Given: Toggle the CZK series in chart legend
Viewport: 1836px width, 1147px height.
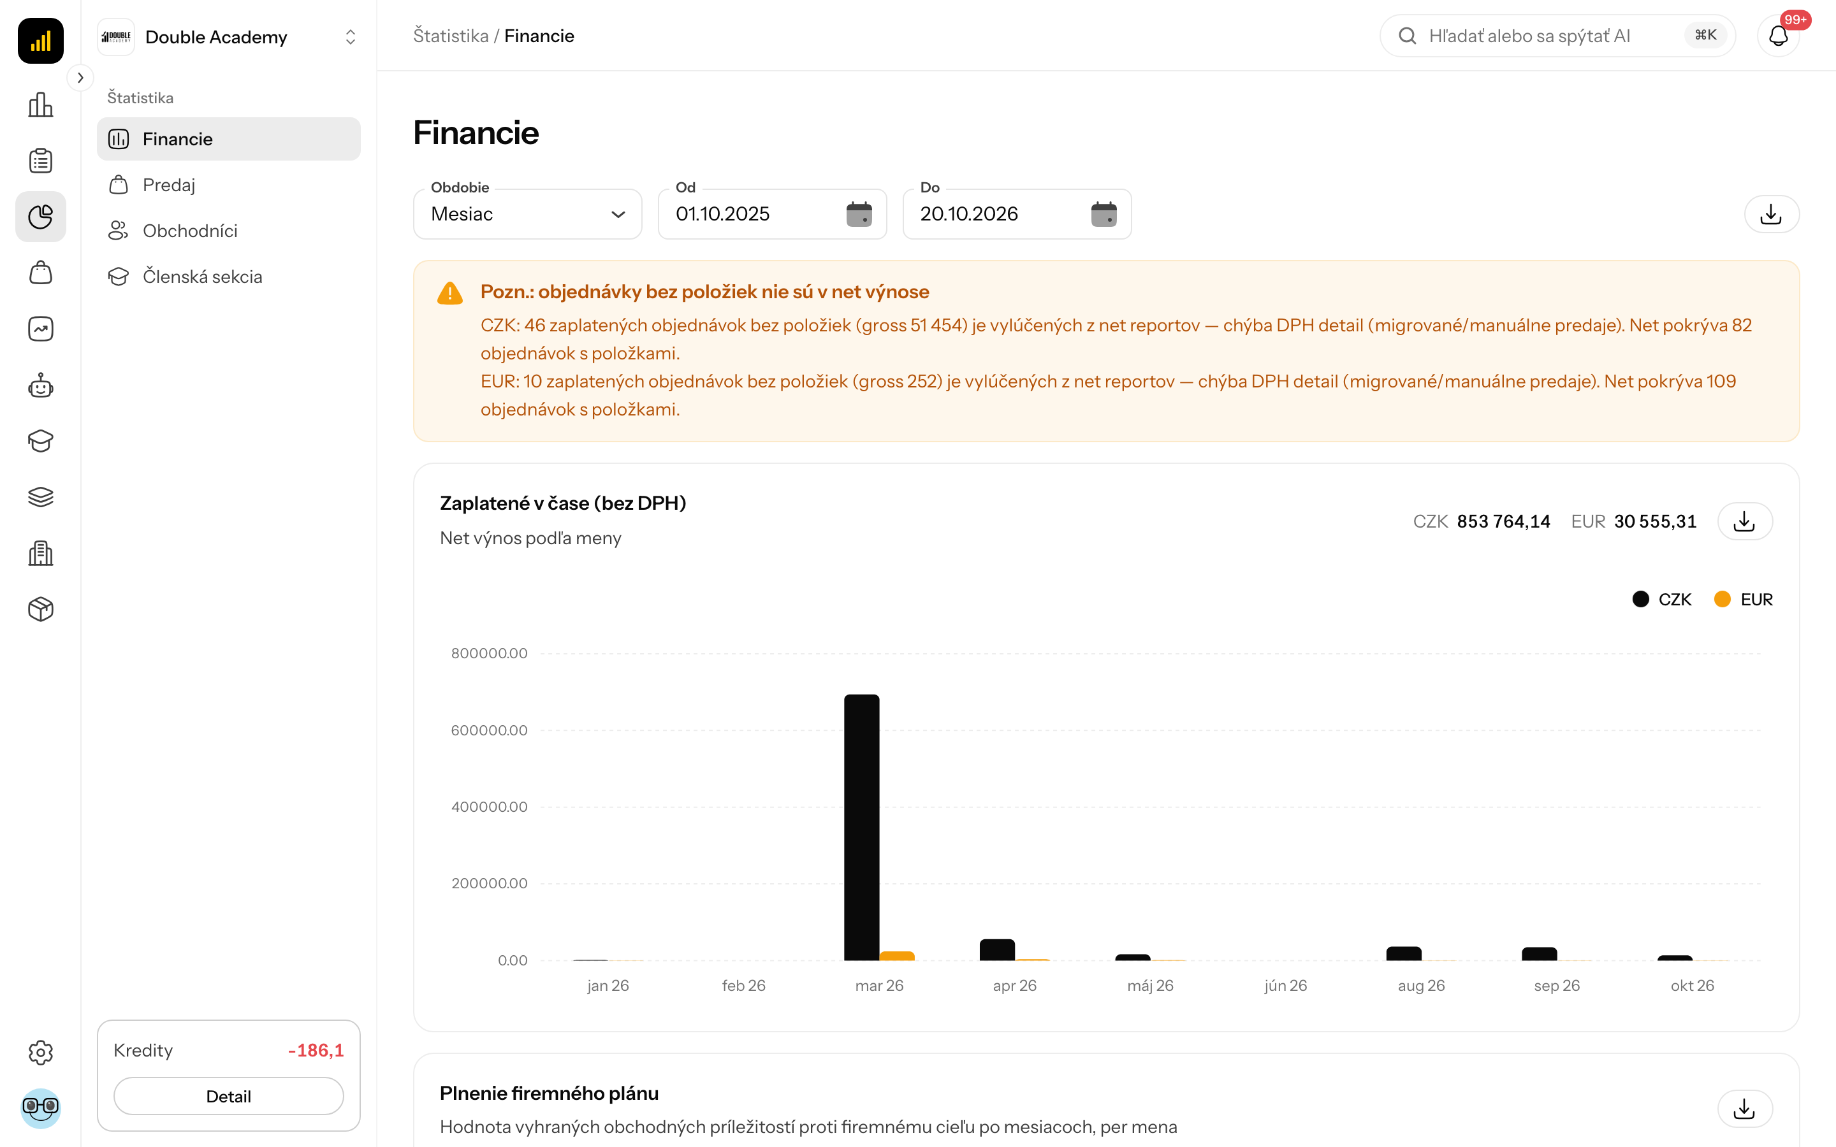Looking at the screenshot, I should point(1661,599).
